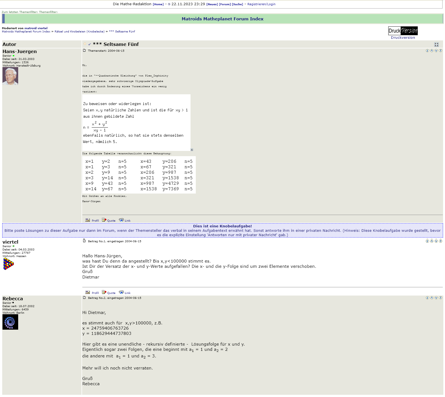Open the Forum menu link
Image resolution: width=445 pixels, height=397 pixels.
tap(225, 4)
